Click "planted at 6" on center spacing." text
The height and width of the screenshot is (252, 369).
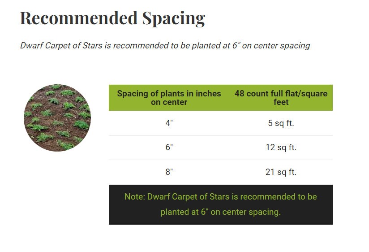tap(221, 212)
